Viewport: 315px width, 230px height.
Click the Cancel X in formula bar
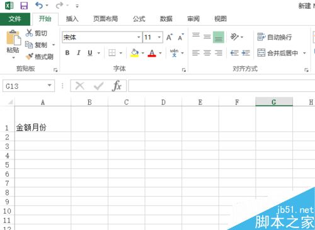80,86
